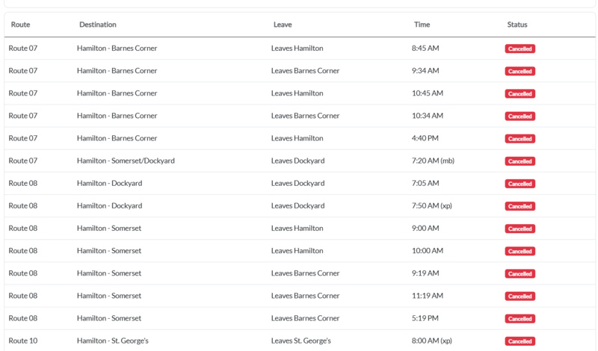This screenshot has width=598, height=351.
Task: Select Cancelled status for 7:20 AM (mb) trip
Action: point(520,161)
